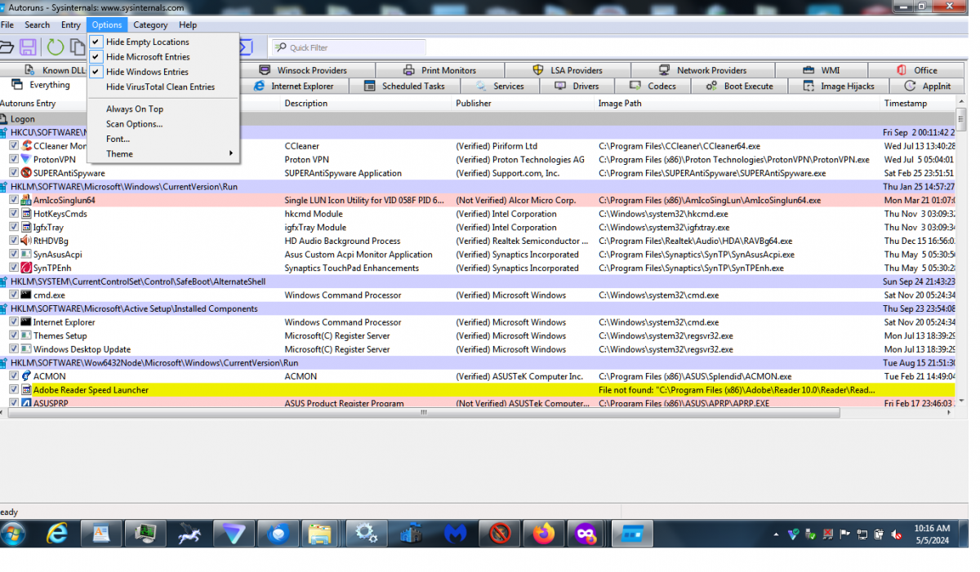Image resolution: width=980 pixels, height=572 pixels.
Task: Switch to the Drivers tab
Action: 577,86
